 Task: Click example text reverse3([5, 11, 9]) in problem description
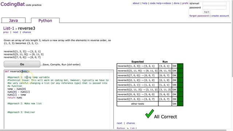tap(24, 54)
